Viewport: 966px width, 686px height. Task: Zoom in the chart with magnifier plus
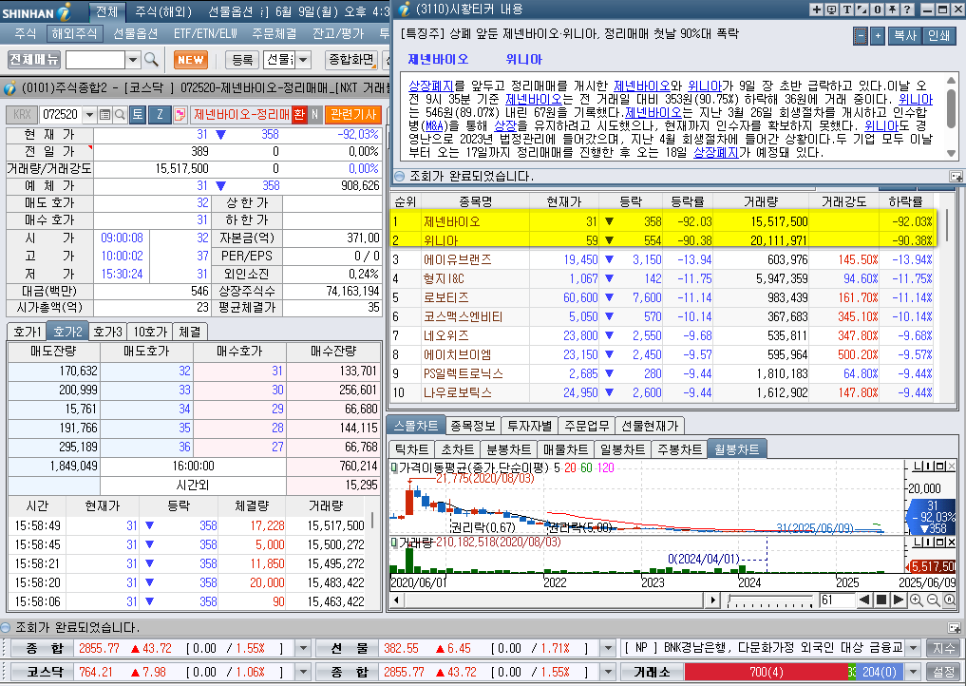click(x=916, y=600)
